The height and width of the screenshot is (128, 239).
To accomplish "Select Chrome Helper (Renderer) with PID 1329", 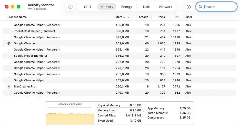I will tap(120, 74).
